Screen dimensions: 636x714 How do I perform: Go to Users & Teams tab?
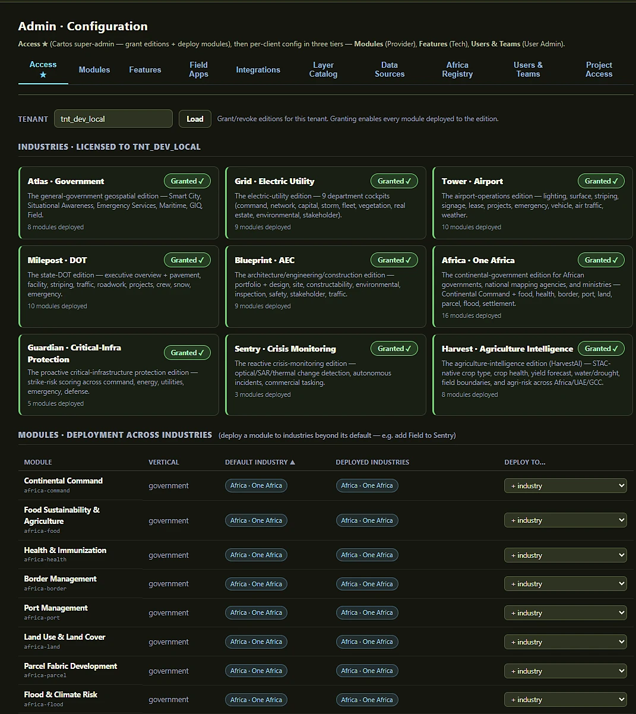tap(528, 69)
